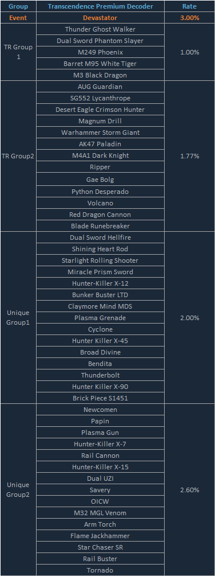The image size is (215, 576).
Task: Click the Newcomen entry
Action: (x=100, y=410)
